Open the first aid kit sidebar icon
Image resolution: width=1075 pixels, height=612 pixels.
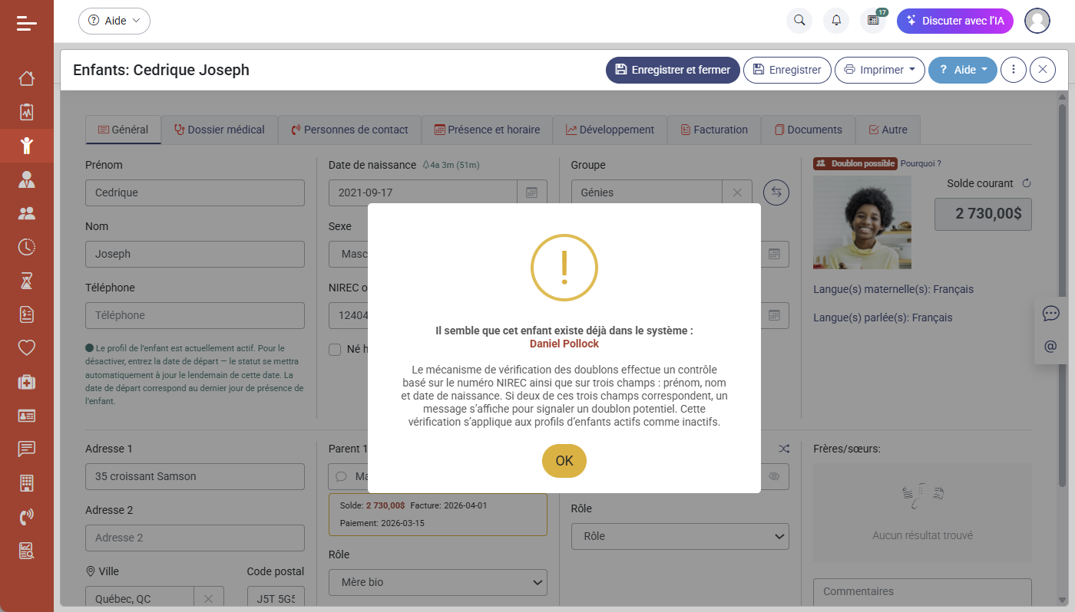point(27,382)
